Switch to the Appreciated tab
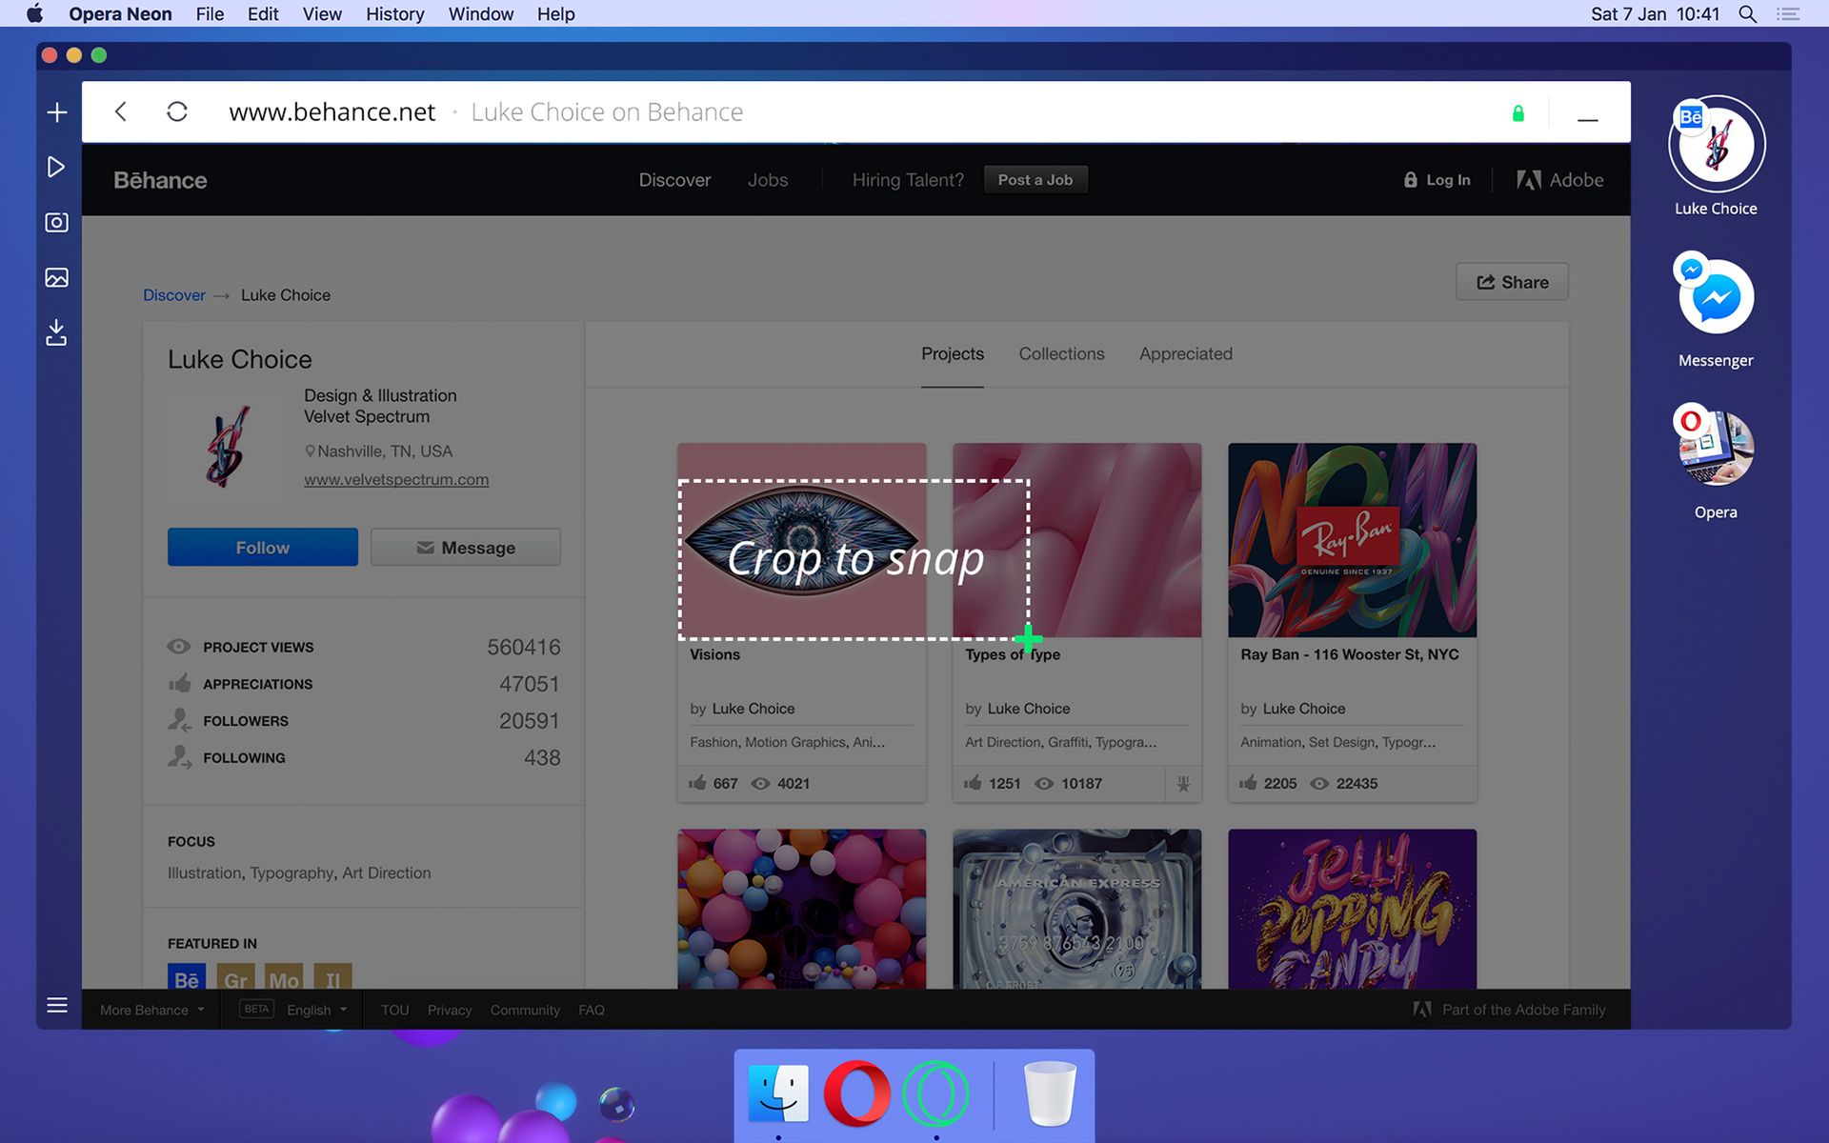This screenshot has height=1143, width=1829. point(1185,353)
